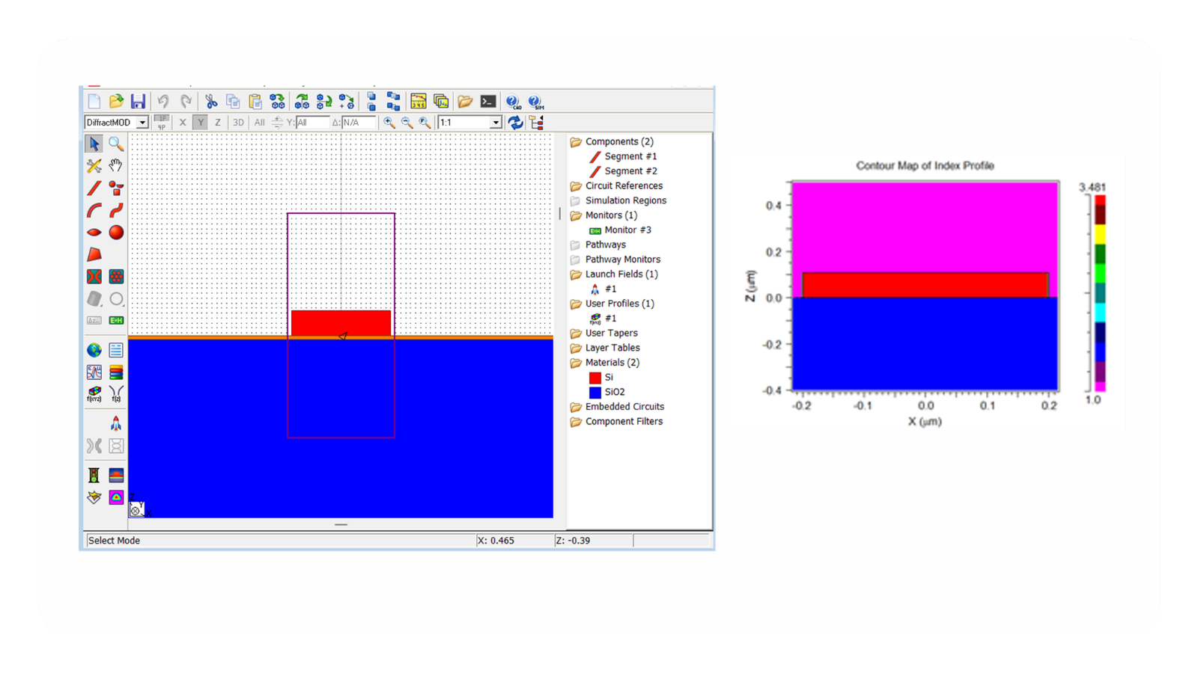Add an E-H field monitor
The image size is (1198, 673).
coord(116,320)
